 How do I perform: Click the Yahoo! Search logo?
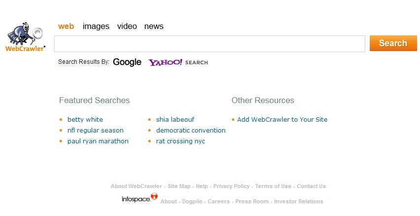click(x=178, y=62)
